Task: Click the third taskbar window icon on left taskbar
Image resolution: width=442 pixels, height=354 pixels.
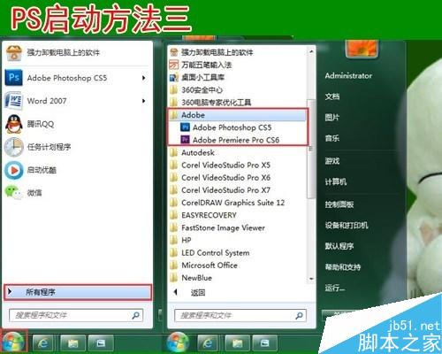Action: click(x=101, y=343)
